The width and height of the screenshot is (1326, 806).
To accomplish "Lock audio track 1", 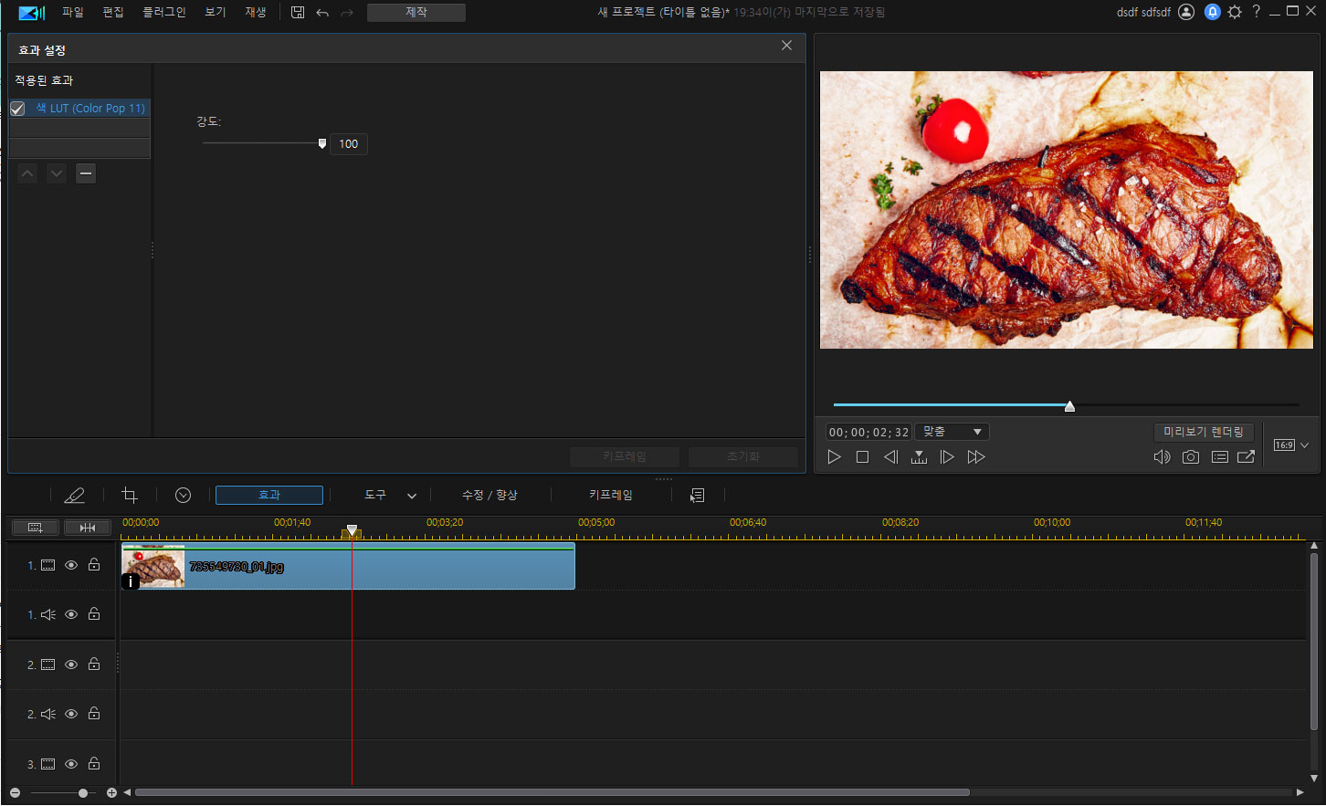I will pos(94,614).
